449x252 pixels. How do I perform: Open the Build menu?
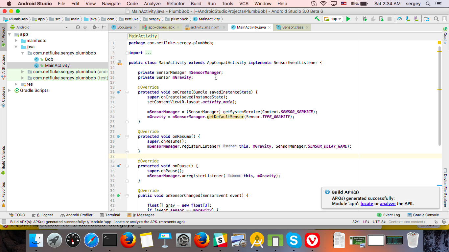(196, 4)
